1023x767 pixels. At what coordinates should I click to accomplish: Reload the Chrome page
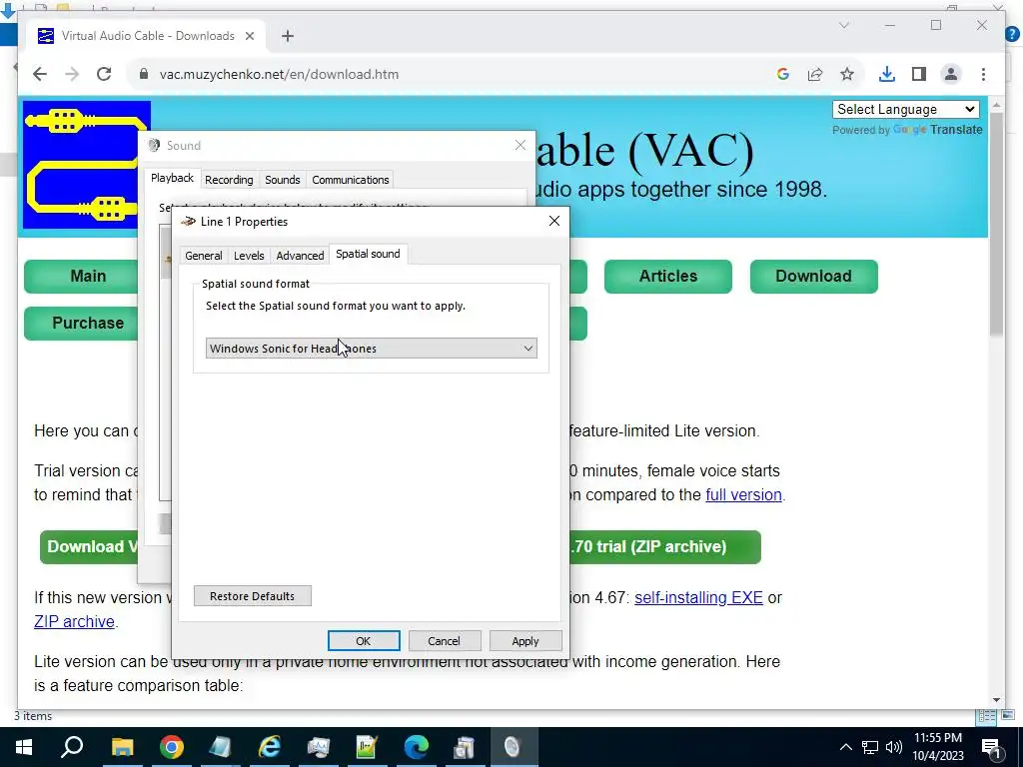104,74
